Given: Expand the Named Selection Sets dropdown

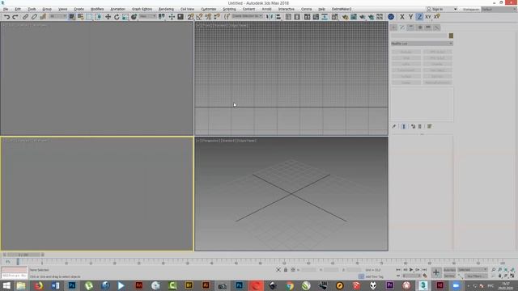Looking at the screenshot, I should (247, 16).
